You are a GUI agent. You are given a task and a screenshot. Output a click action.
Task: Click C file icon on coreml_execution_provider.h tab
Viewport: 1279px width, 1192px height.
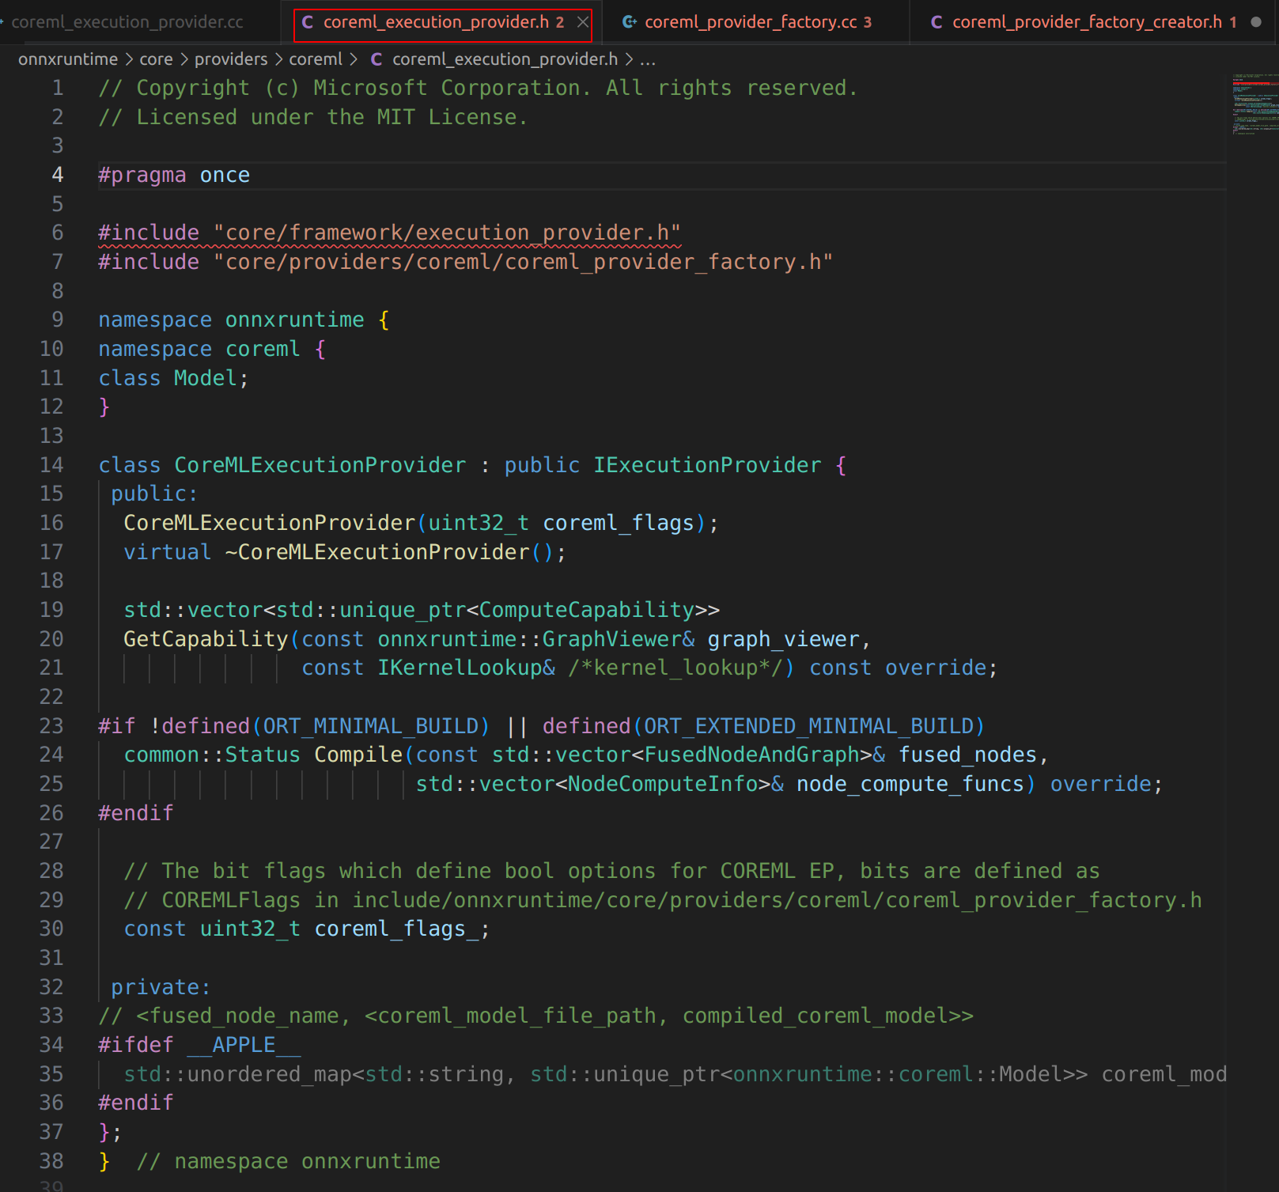coord(308,22)
